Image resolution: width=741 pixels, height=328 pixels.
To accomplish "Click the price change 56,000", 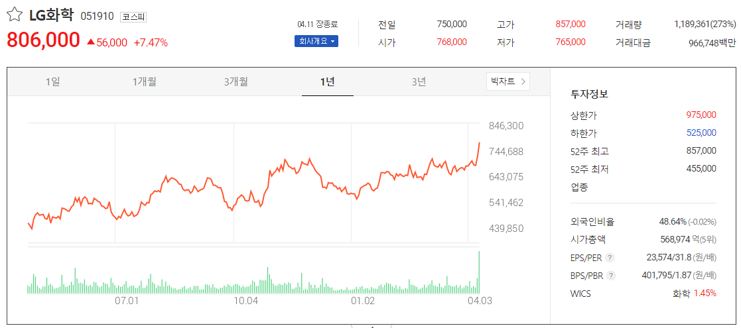I will (x=111, y=43).
